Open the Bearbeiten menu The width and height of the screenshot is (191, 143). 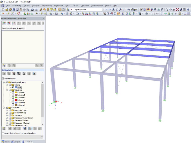17,6
